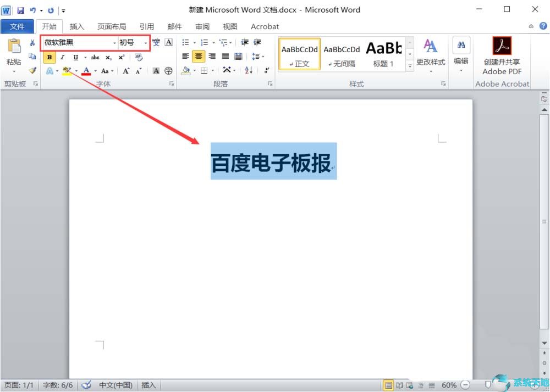The width and height of the screenshot is (550, 392).
Task: Click the font name input box
Action: click(x=76, y=43)
